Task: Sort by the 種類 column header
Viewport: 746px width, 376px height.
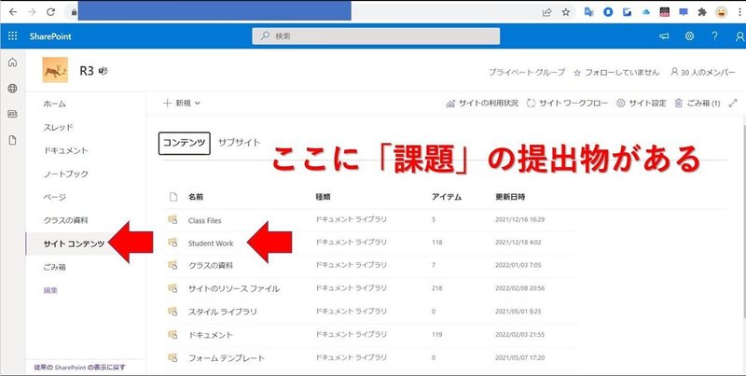Action: pyautogui.click(x=323, y=197)
